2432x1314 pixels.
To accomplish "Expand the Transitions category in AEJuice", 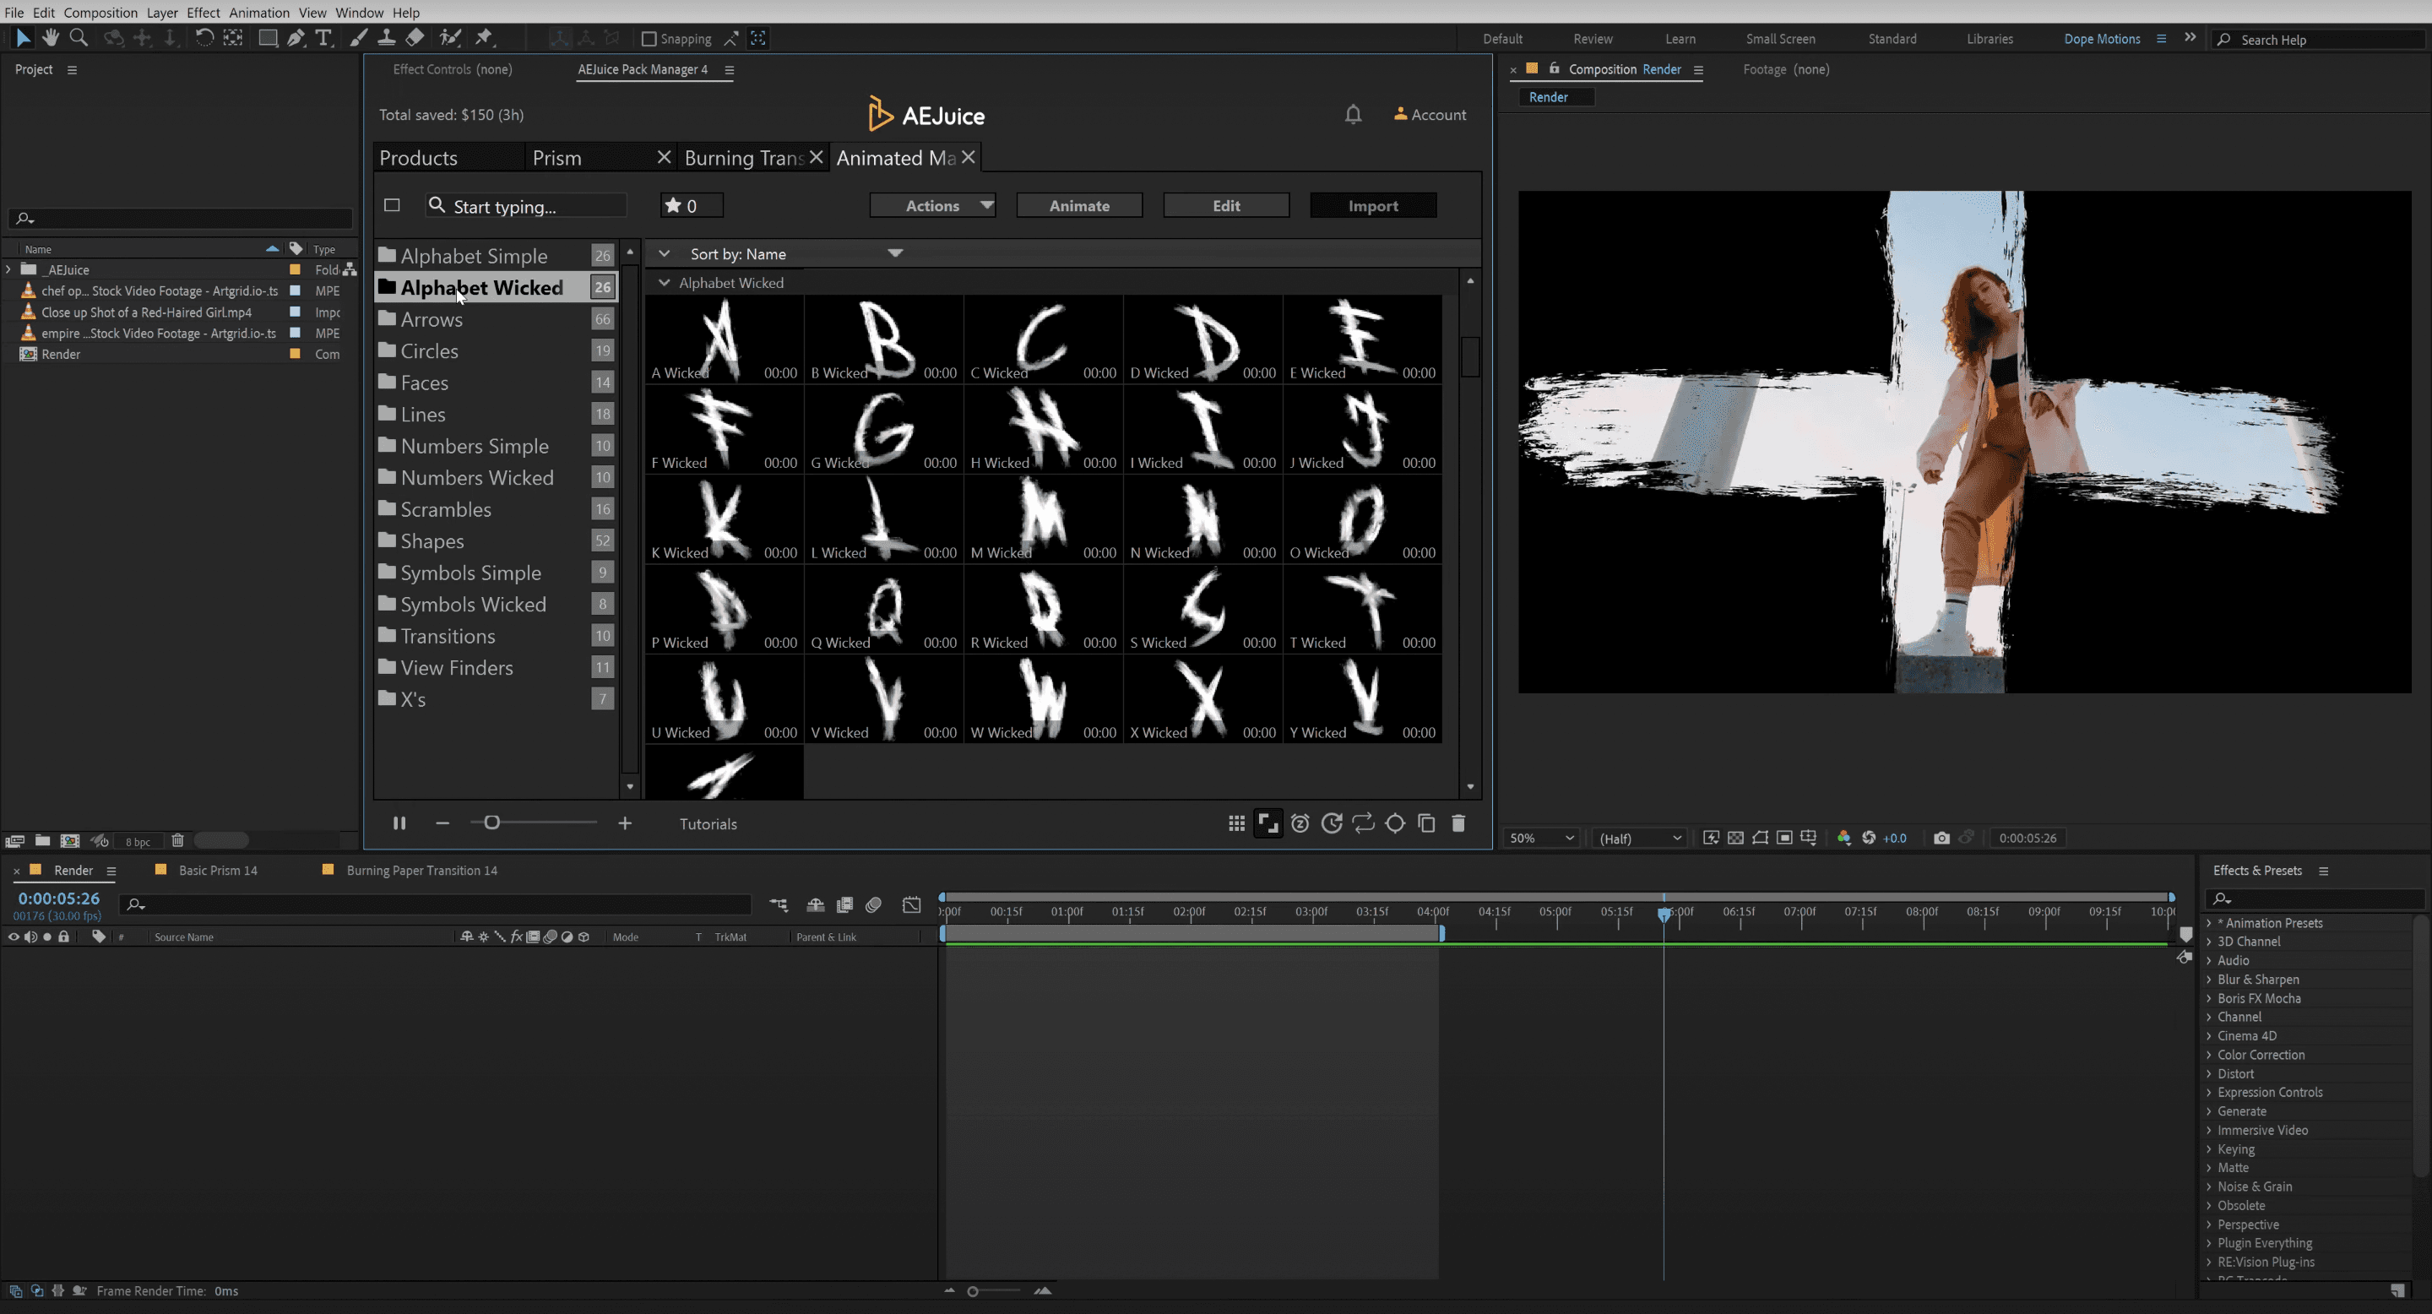I will 448,636.
